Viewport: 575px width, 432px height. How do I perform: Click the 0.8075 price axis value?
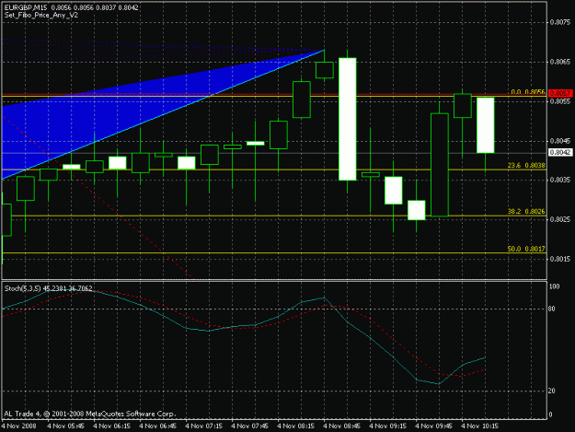click(x=560, y=22)
